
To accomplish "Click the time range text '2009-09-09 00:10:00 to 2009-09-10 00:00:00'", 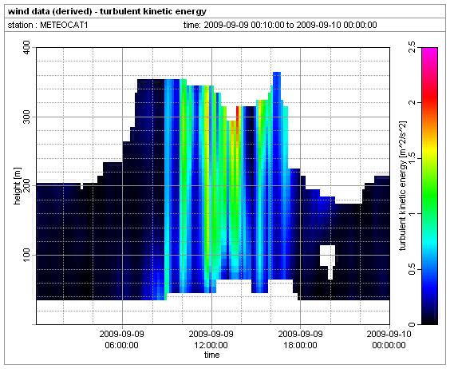I will 290,25.
